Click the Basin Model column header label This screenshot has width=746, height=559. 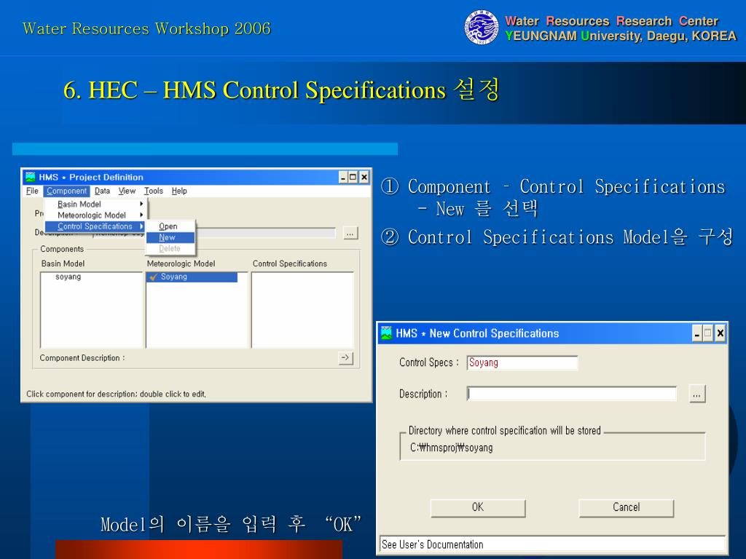coord(63,263)
